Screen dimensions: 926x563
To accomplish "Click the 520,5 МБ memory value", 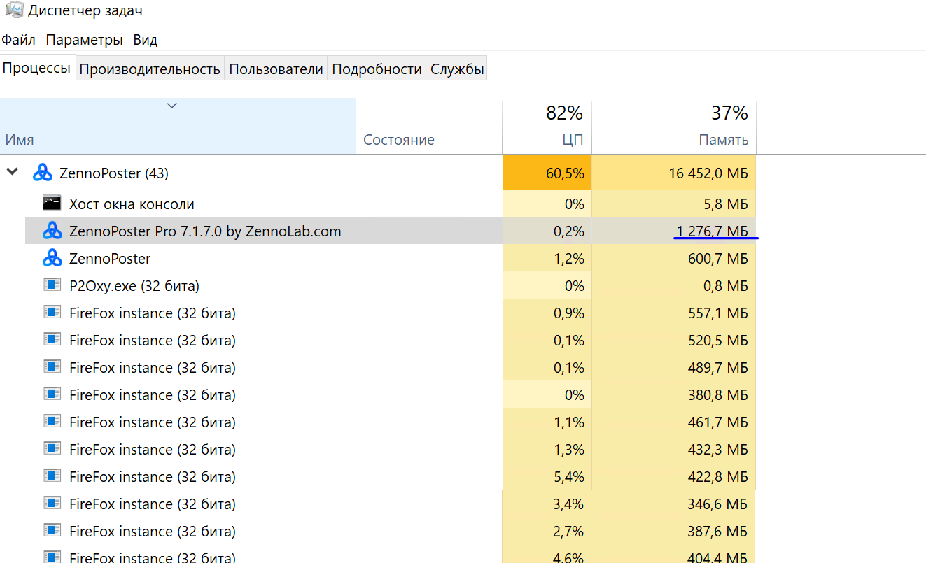I will pos(718,341).
